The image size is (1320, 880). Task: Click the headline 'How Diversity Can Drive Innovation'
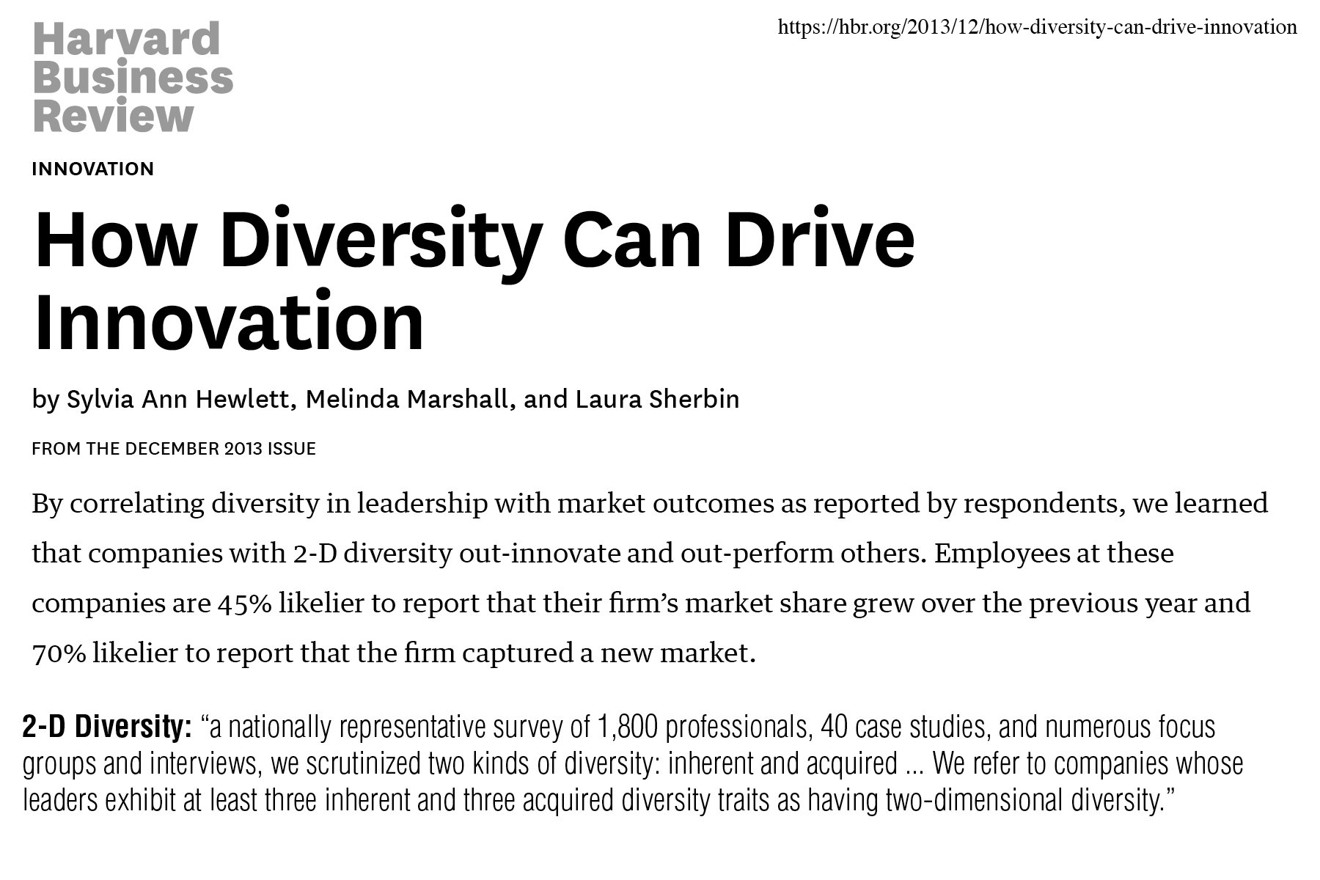474,281
